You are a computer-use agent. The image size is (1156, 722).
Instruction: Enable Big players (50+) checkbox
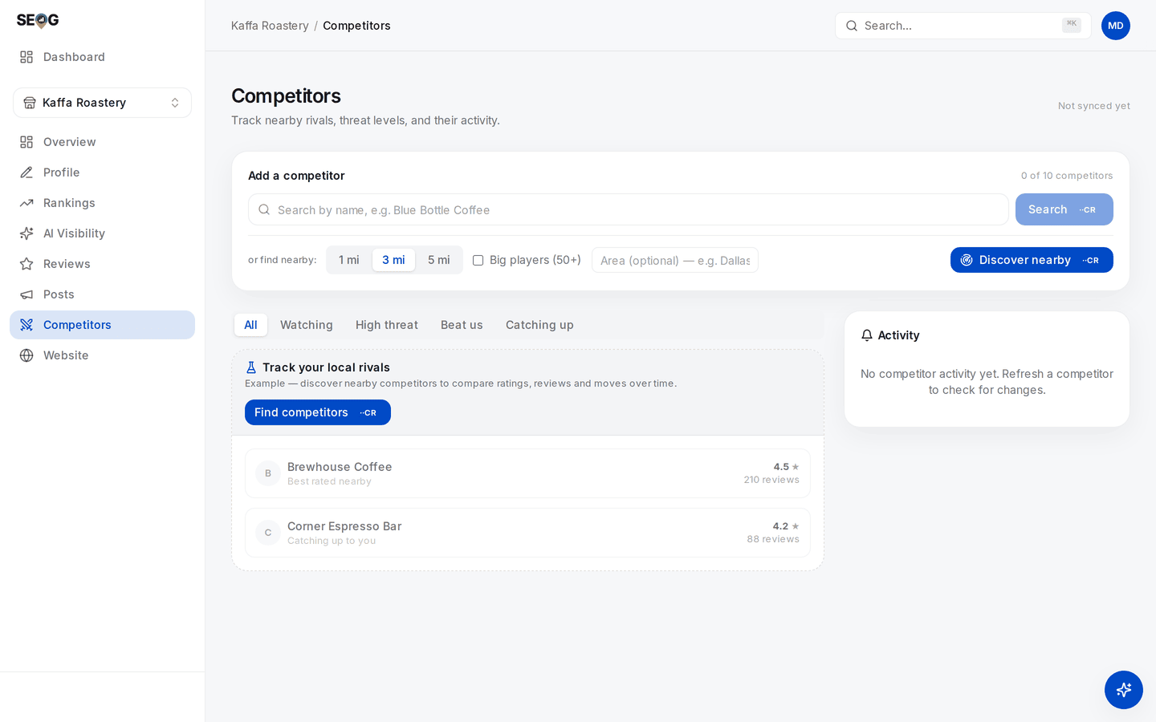[478, 260]
